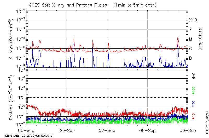Click the Start Date text at bottom
The image size is (209, 138).
(30, 136)
